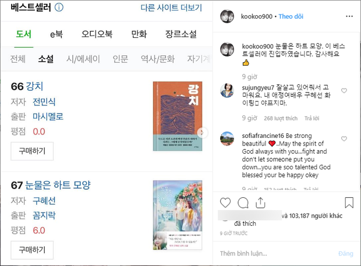This screenshot has width=361, height=266.
Task: Like sujungyeu7's comment heart
Action: (344, 91)
